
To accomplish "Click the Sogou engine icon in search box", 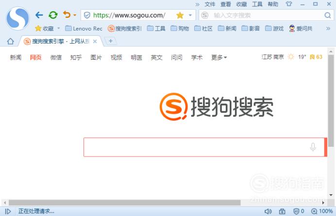I will click(x=204, y=15).
